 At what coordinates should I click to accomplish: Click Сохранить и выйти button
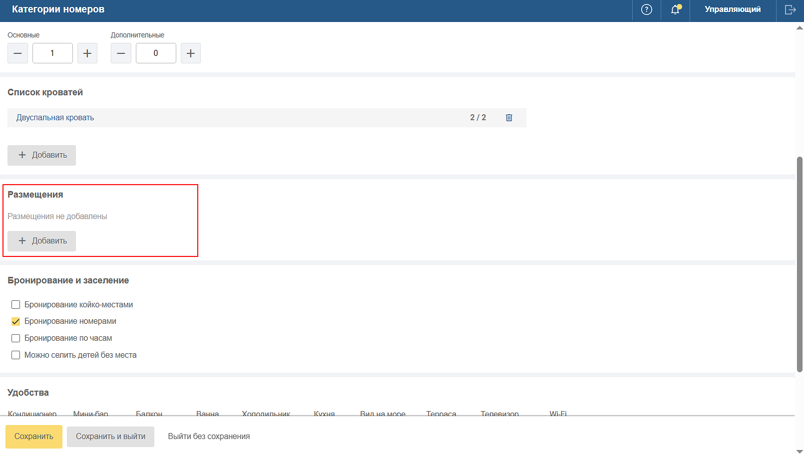point(110,437)
